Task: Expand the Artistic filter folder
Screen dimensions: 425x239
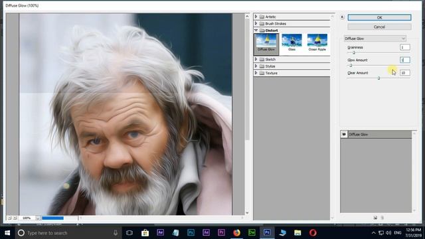Action: point(256,17)
